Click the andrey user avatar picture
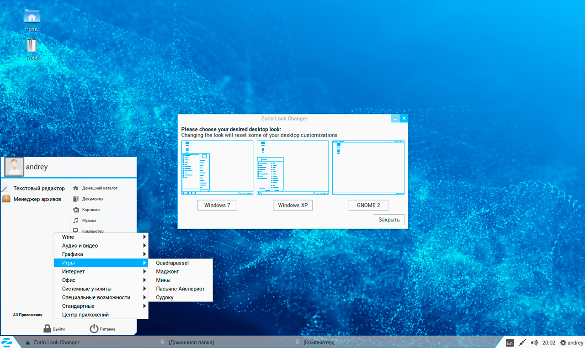 pos(14,167)
